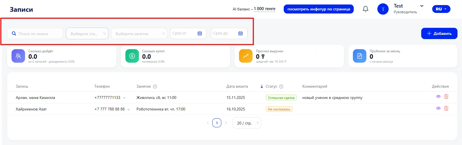Go to the previous page arrow

click(208, 123)
